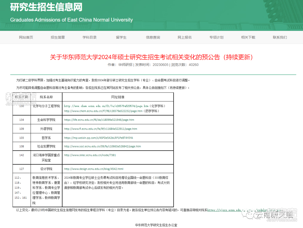The image size is (303, 228).
Task: Open the 药学学科 announcement link
Action: [103, 111]
